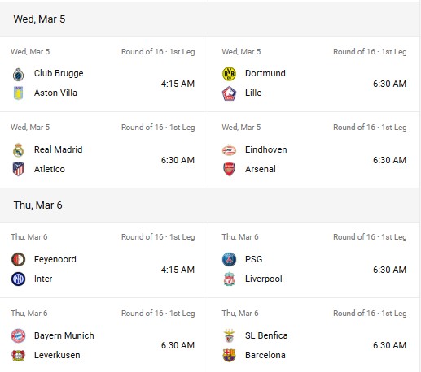The height and width of the screenshot is (372, 421).
Task: Click the SL Benfica team name
Action: tap(266, 335)
